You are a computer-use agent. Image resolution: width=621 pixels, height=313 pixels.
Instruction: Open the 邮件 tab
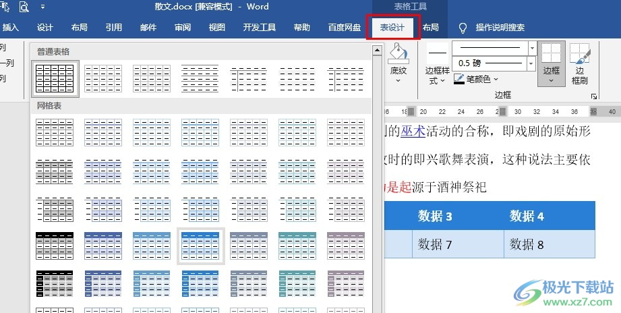pyautogui.click(x=148, y=28)
